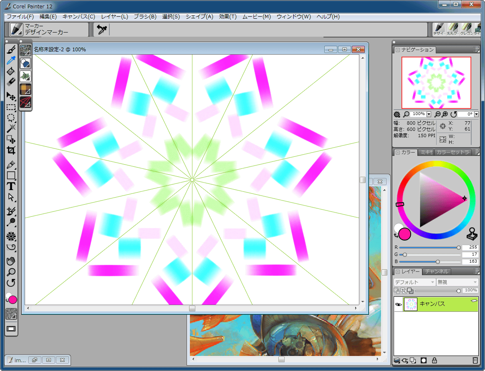The width and height of the screenshot is (485, 371).
Task: Switch to the カラーセットライブラリ tab
Action: tap(453, 152)
